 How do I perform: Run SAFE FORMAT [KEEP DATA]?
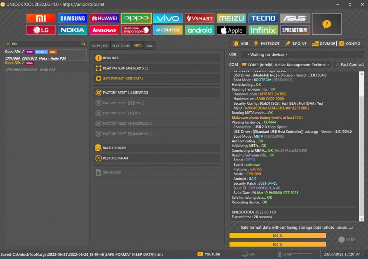(x=157, y=78)
